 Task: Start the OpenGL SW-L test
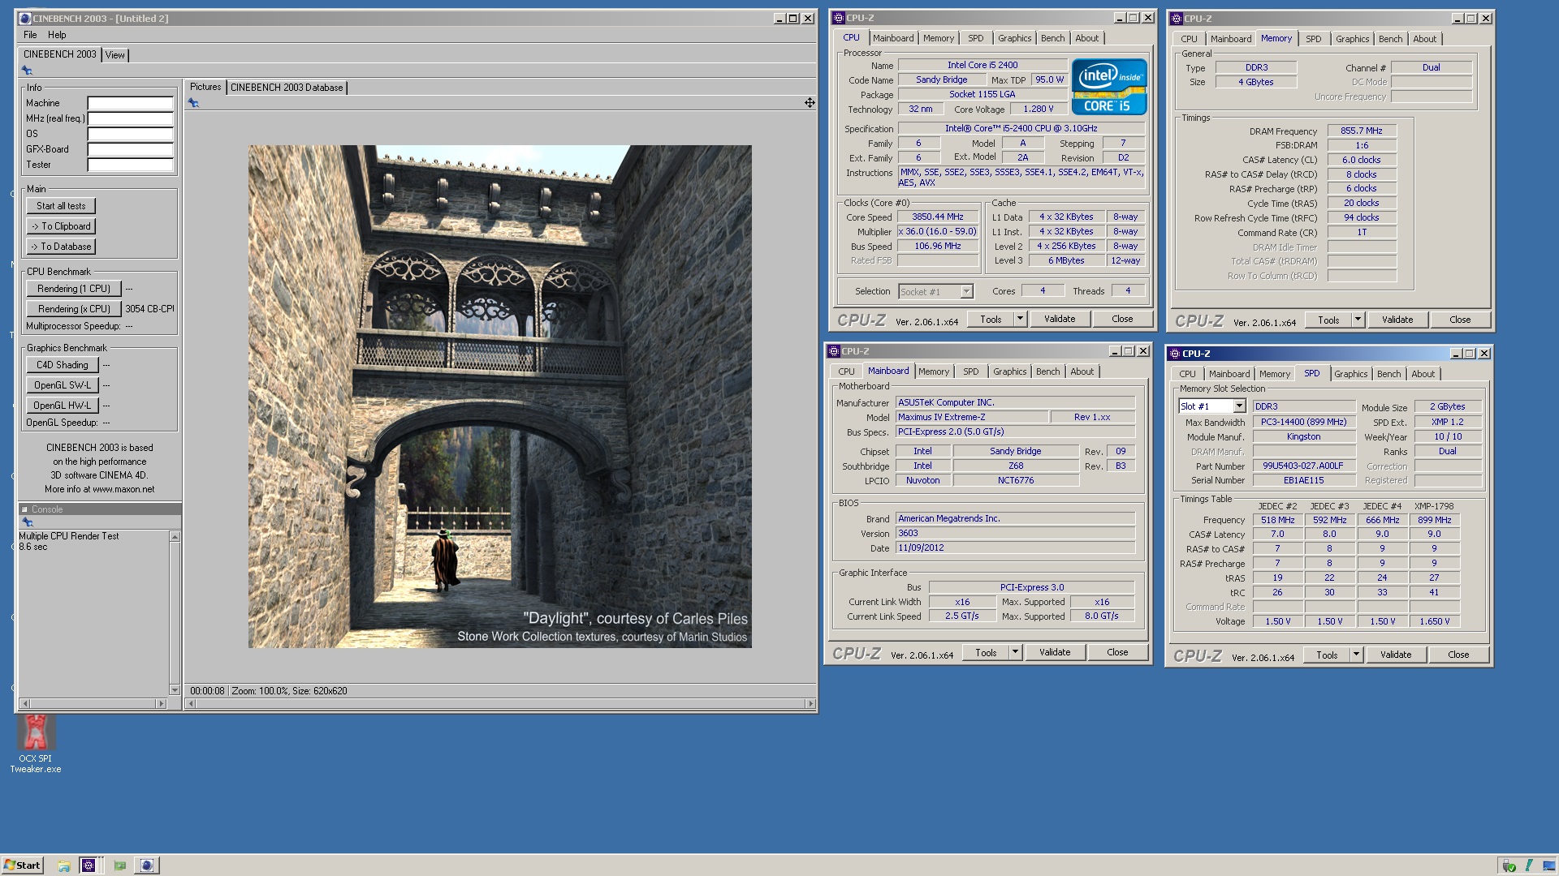coord(63,385)
